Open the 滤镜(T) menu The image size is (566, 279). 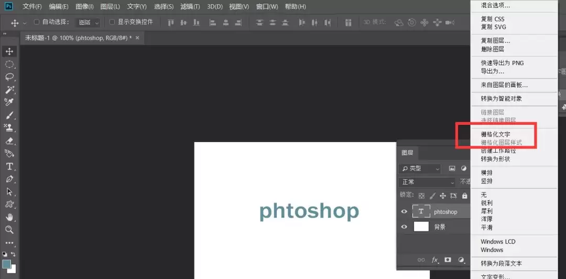[x=190, y=6]
